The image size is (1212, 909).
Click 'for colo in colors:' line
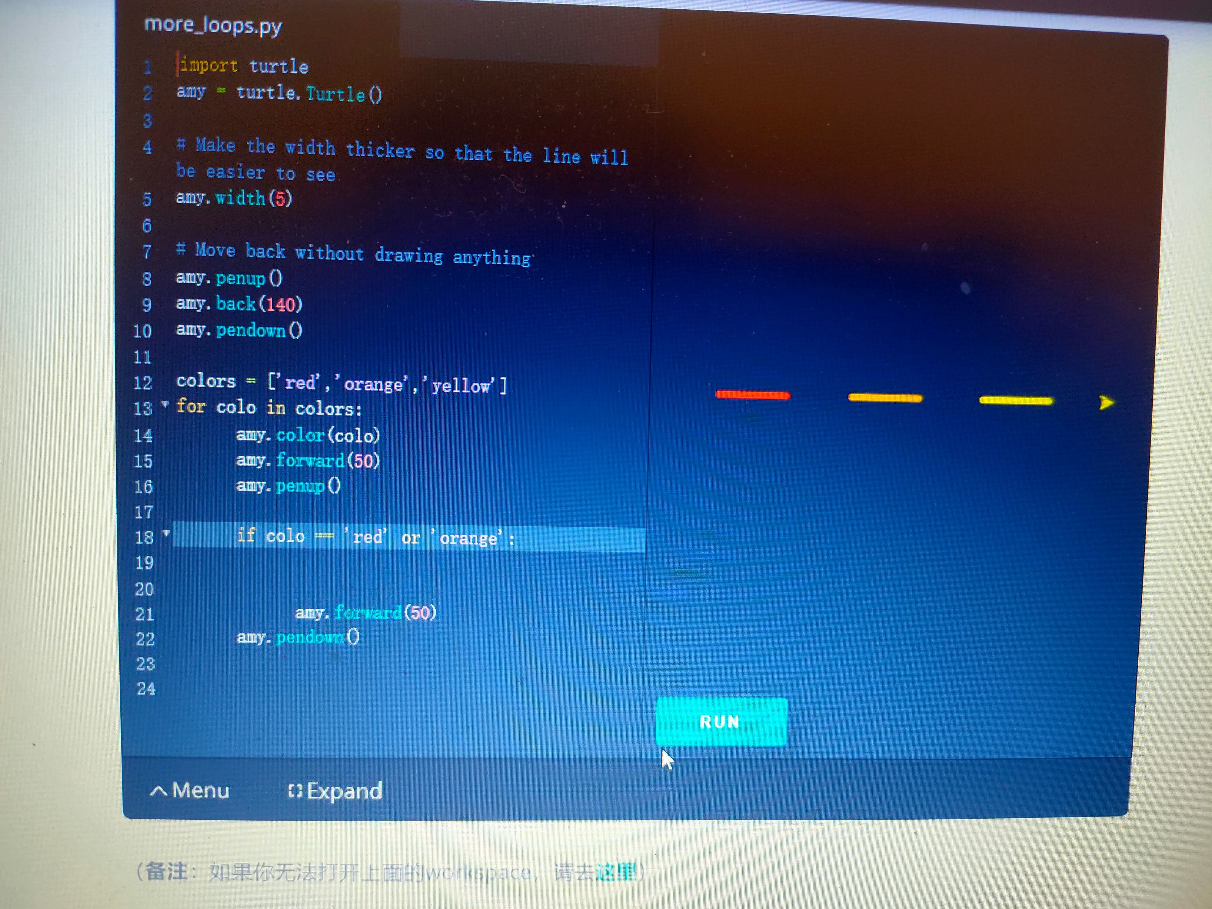(x=269, y=408)
